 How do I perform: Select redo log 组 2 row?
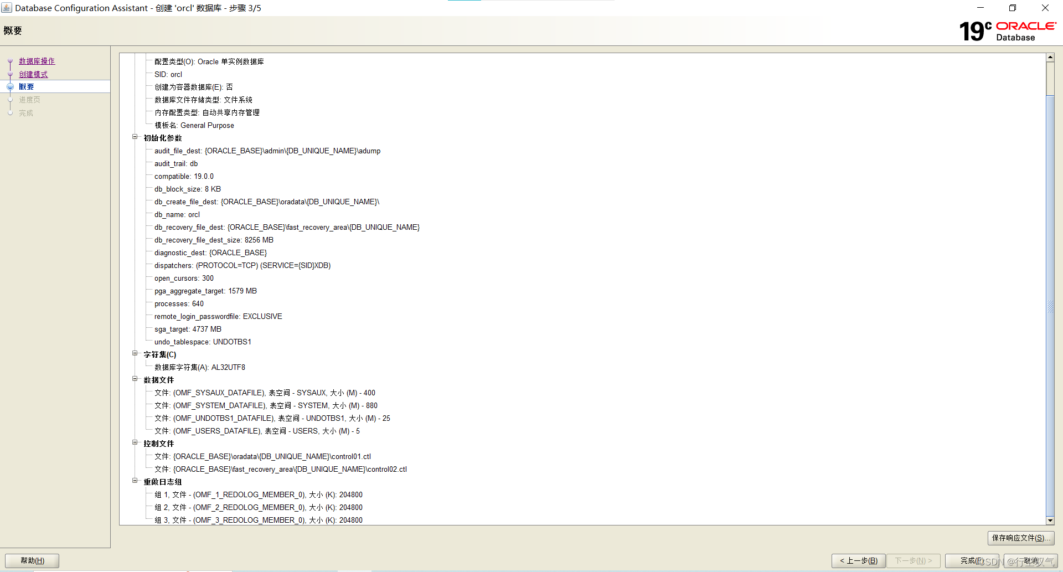(259, 507)
